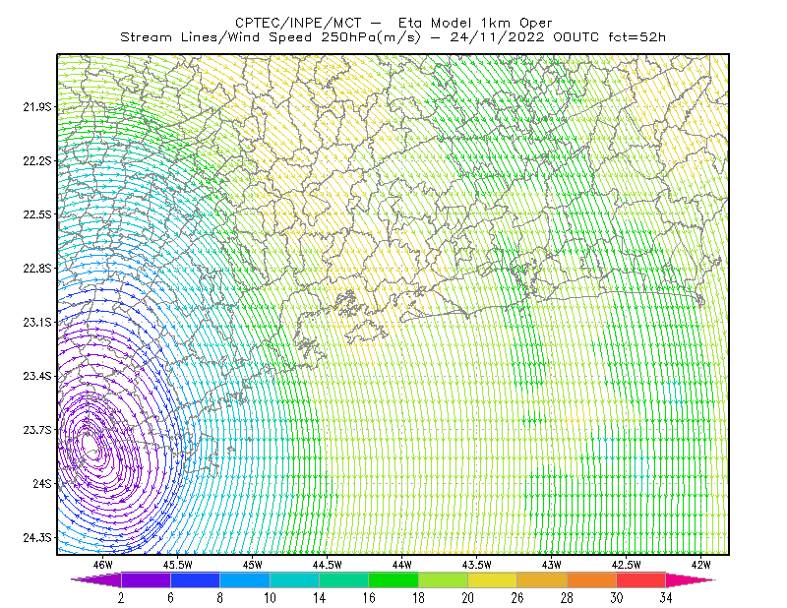Screen dimensions: 787x608
Task: Click the 46W longitude label
Action: [x=103, y=565]
